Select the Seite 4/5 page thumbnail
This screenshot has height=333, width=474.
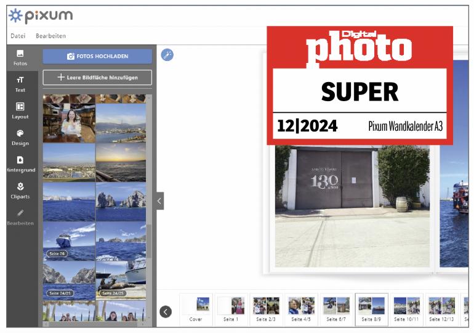[301, 309]
